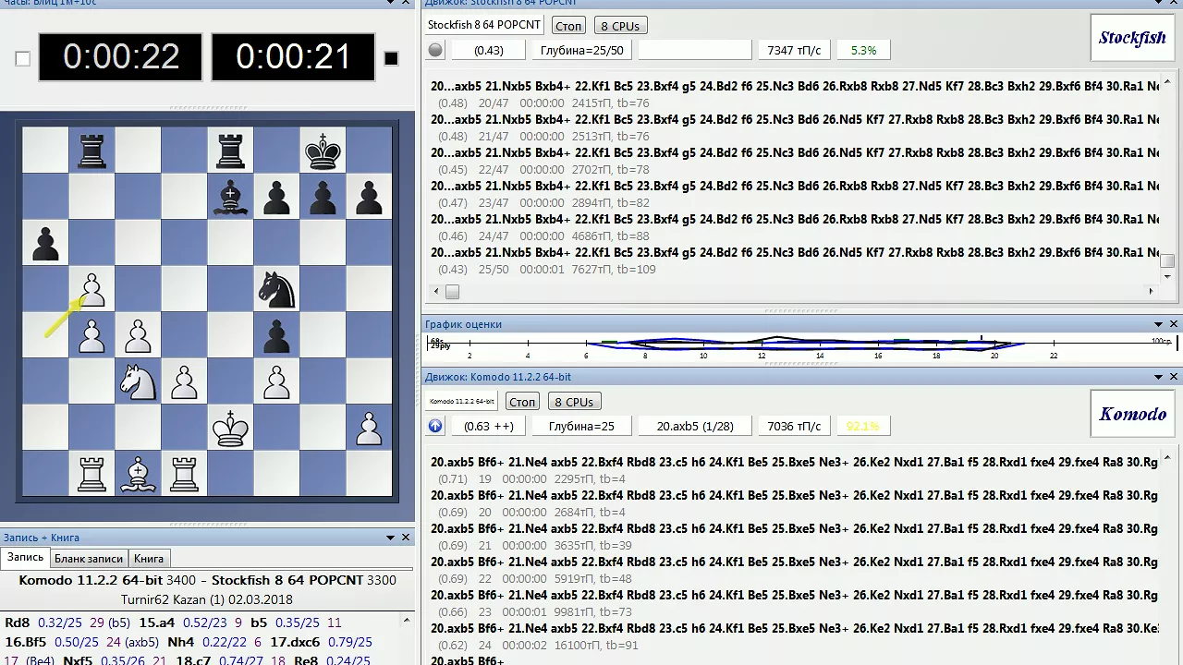Stop the Stockfish engine with Стоп
Screen dimensions: 1183x665
coord(568,26)
